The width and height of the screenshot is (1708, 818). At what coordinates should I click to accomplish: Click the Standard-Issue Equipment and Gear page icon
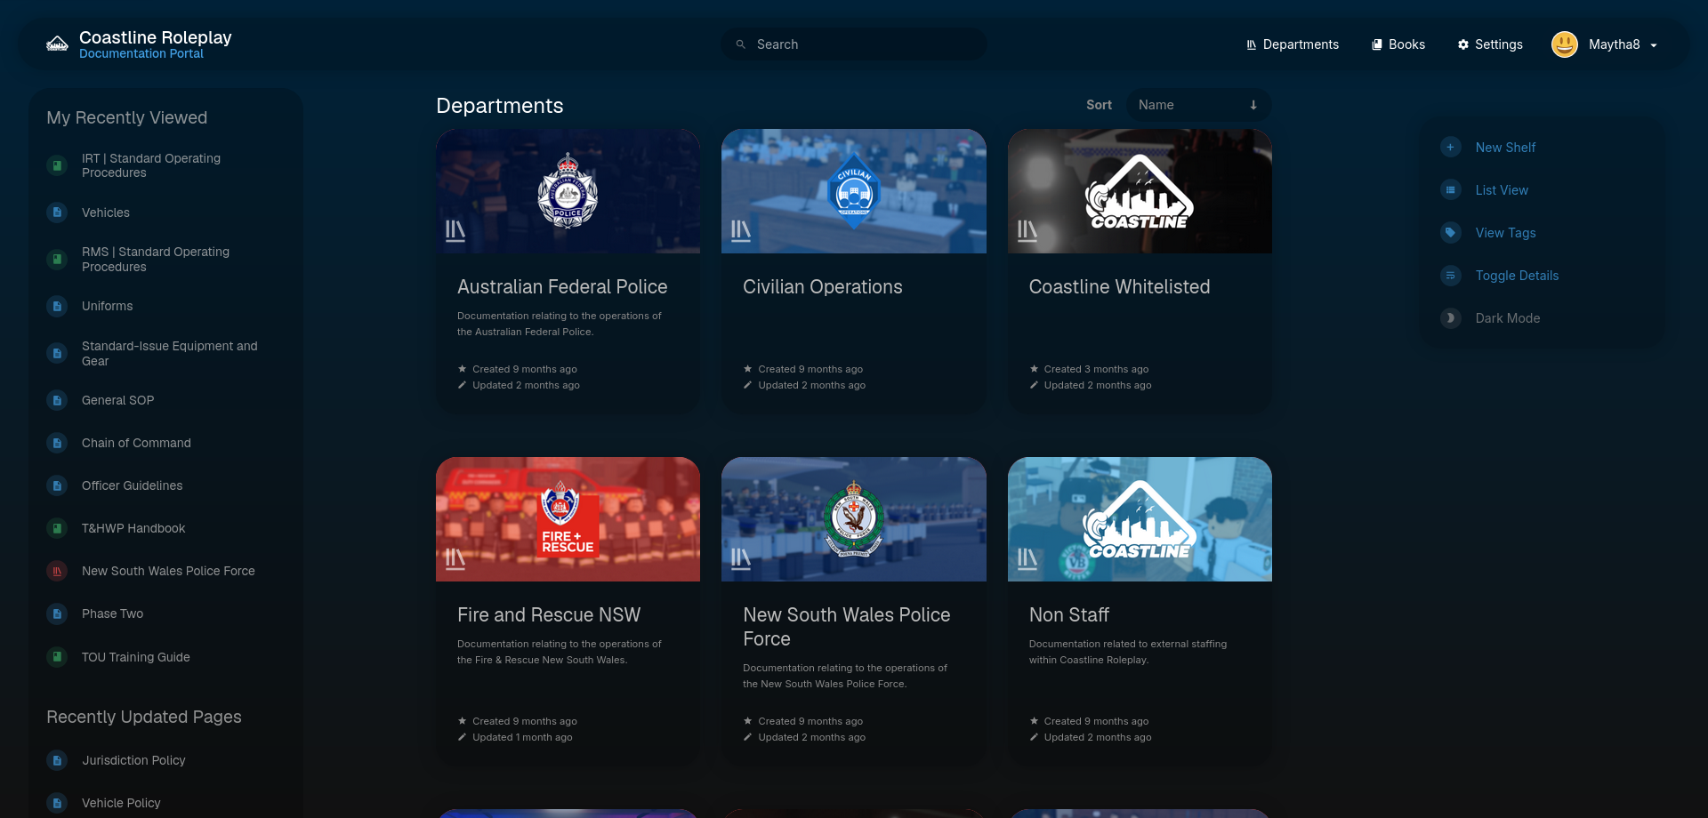coord(57,353)
